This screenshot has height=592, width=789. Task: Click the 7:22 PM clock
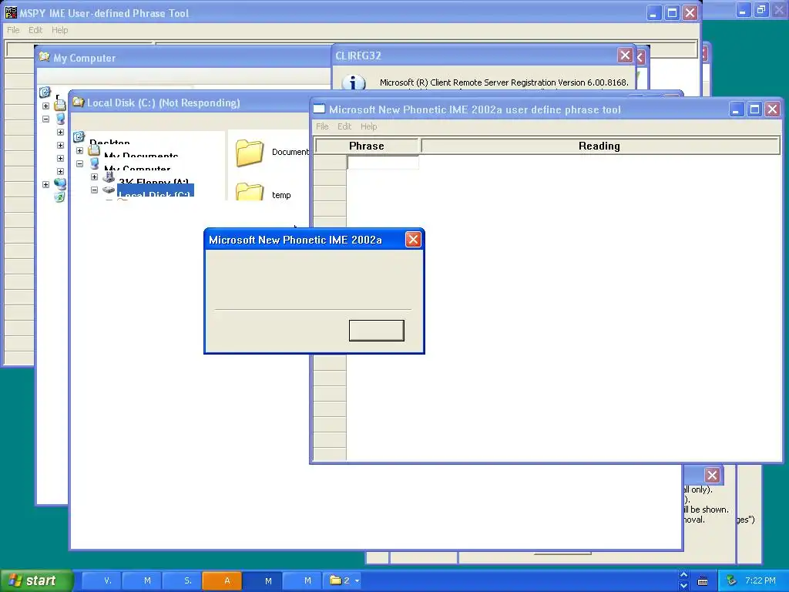pyautogui.click(x=760, y=580)
